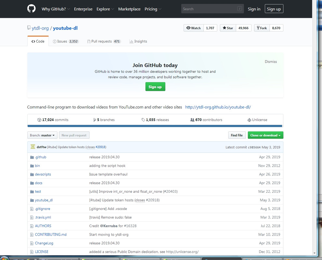Click the dstftw avatar icon
The width and height of the screenshot is (322, 260).
(x=33, y=147)
